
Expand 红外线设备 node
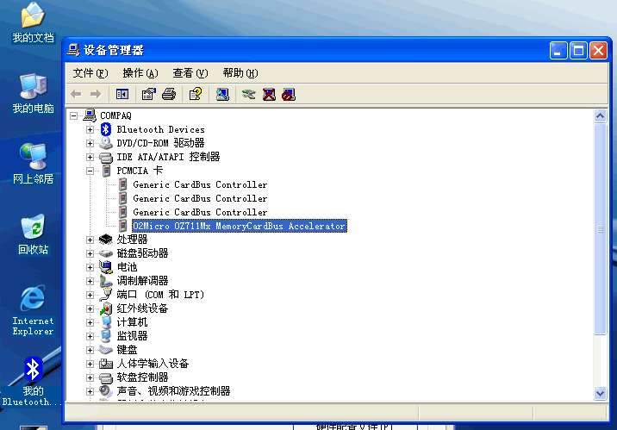90,308
